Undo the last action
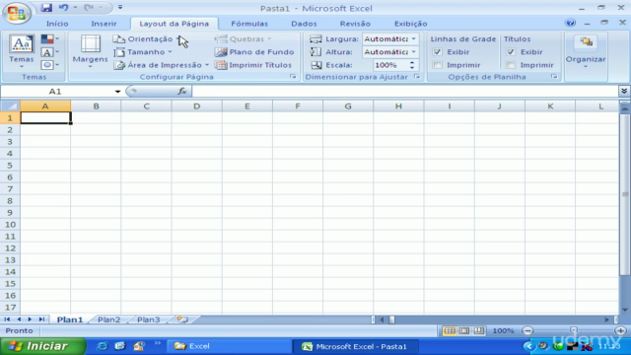 coord(63,8)
